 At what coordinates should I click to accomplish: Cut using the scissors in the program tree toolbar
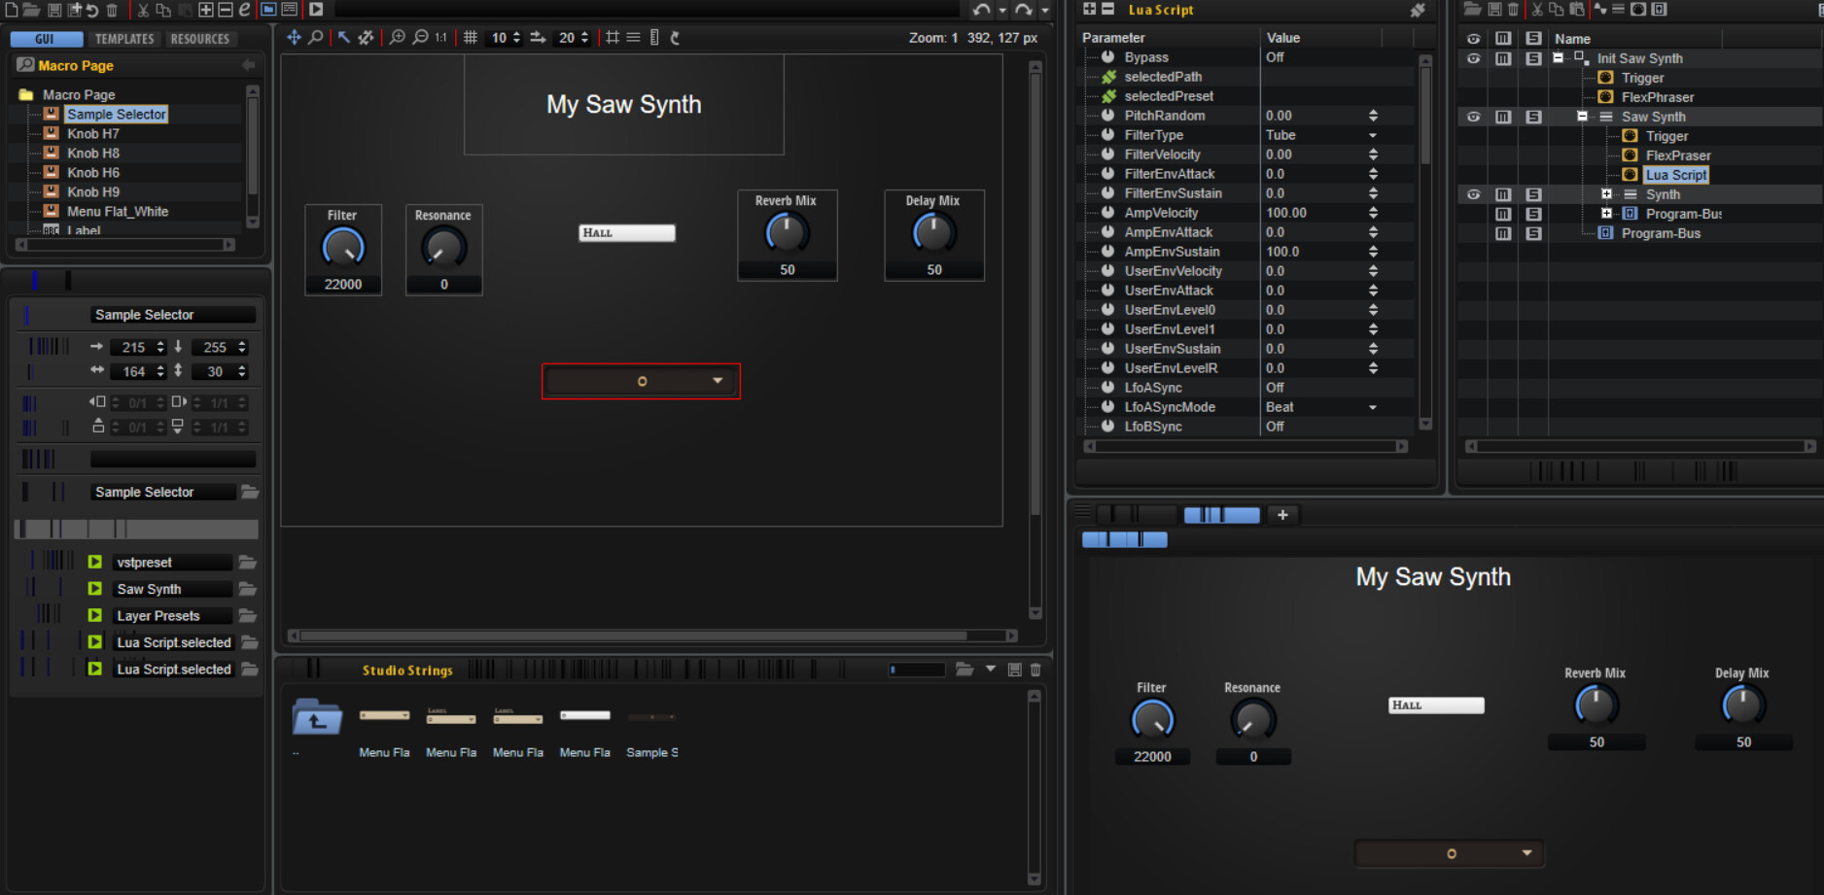pyautogui.click(x=1537, y=10)
